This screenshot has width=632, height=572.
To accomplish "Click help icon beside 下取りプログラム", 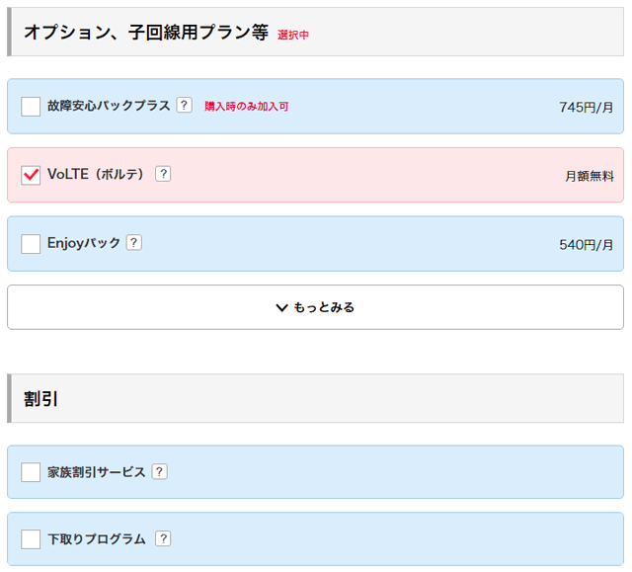I will tap(163, 538).
